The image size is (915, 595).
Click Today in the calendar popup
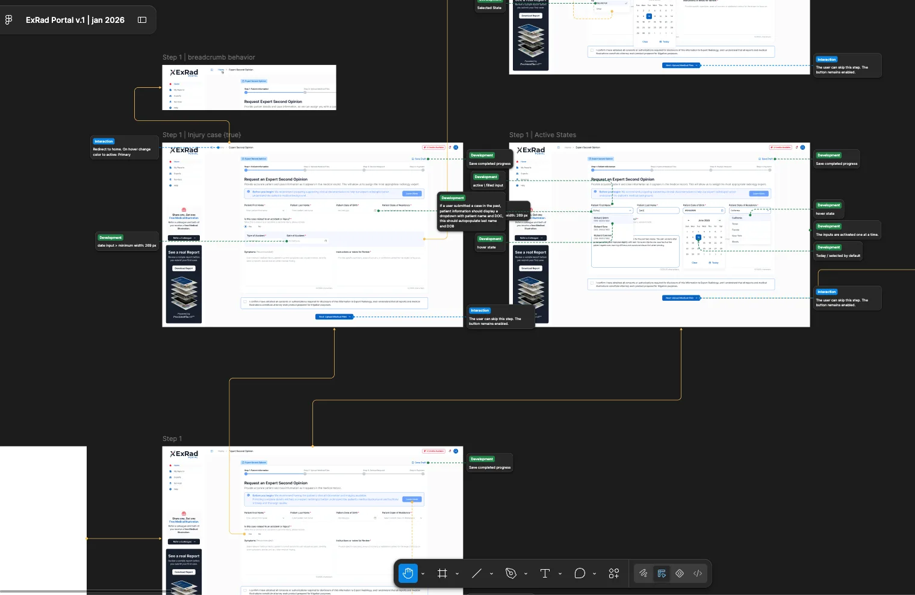point(714,263)
